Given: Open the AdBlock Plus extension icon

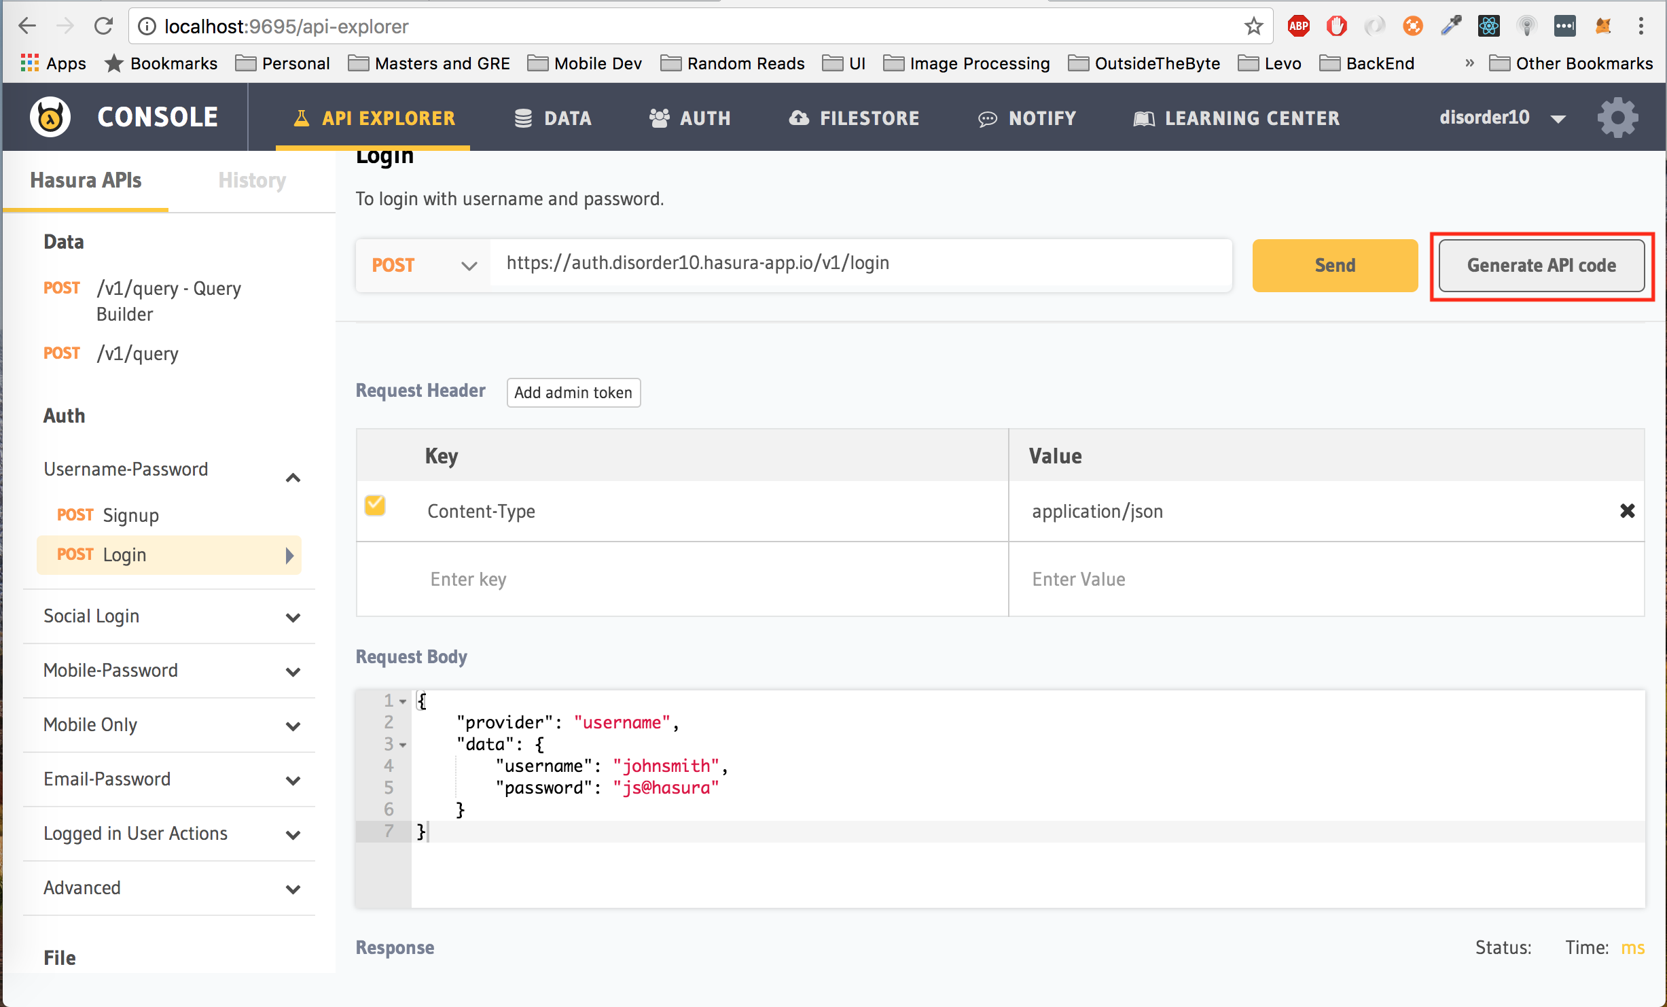Looking at the screenshot, I should pos(1298,26).
